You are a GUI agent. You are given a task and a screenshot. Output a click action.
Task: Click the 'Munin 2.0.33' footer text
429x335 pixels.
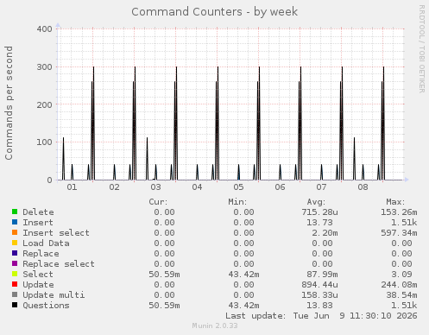pyautogui.click(x=215, y=326)
